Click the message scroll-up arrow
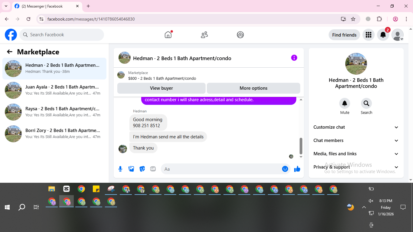The height and width of the screenshot is (232, 413). [301, 100]
